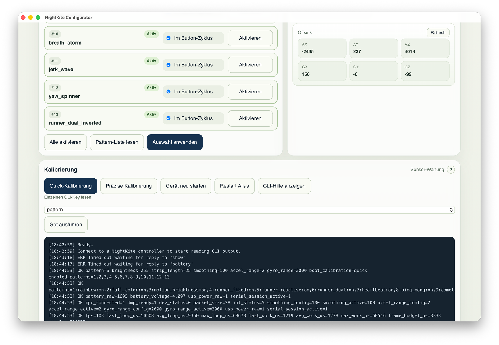This screenshot has width=499, height=345.
Task: Click the Restart Alias button
Action: click(x=234, y=186)
